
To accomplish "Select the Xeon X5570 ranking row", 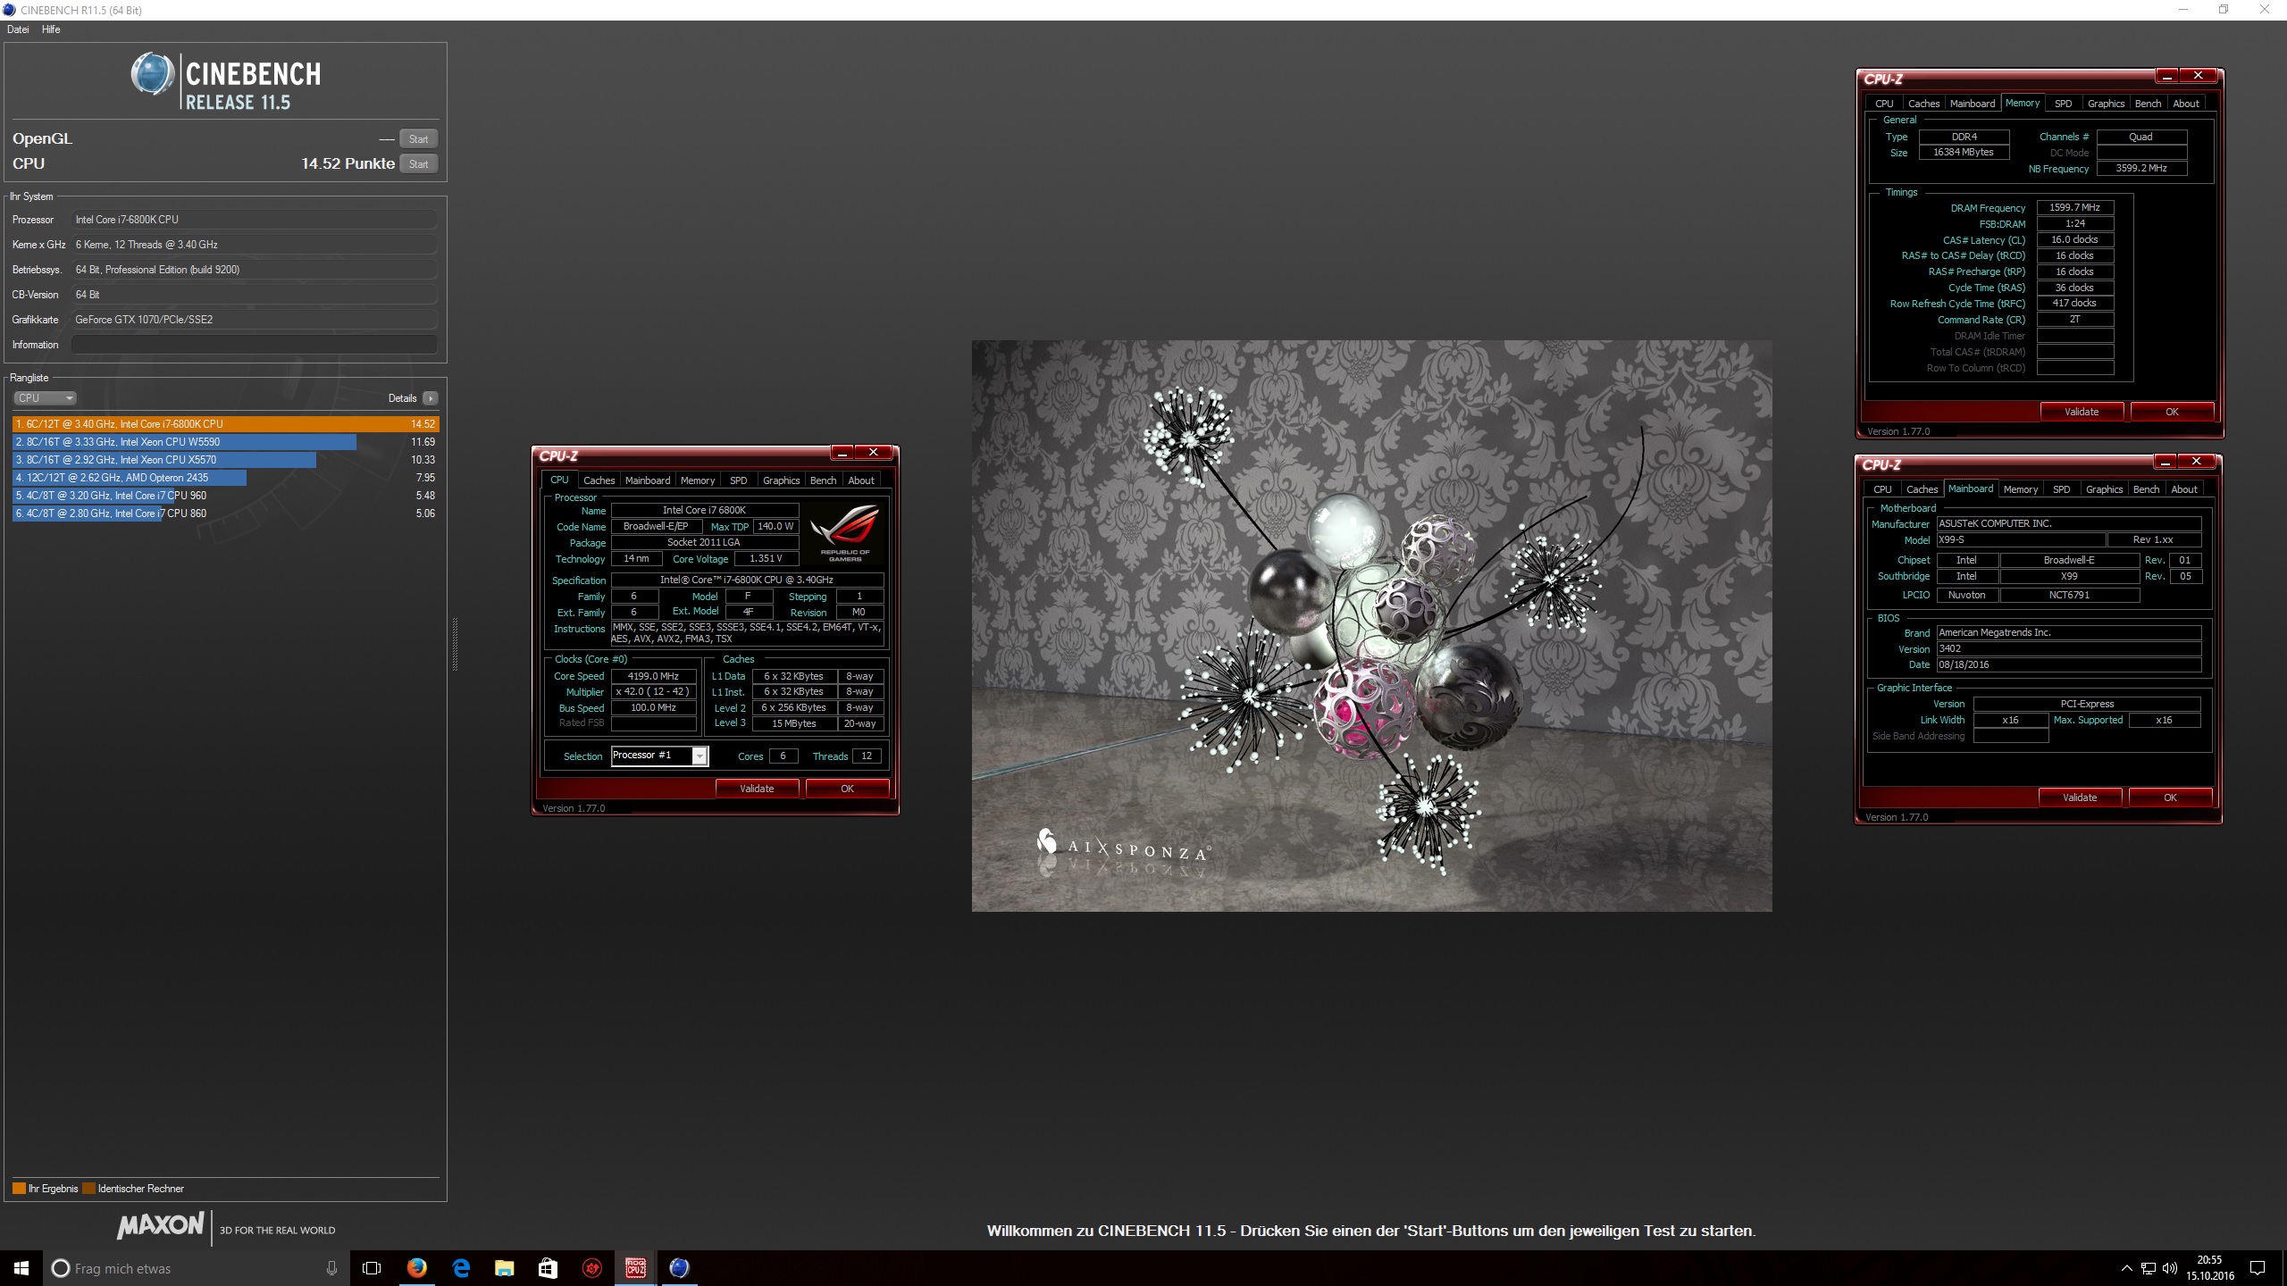I will (x=225, y=460).
